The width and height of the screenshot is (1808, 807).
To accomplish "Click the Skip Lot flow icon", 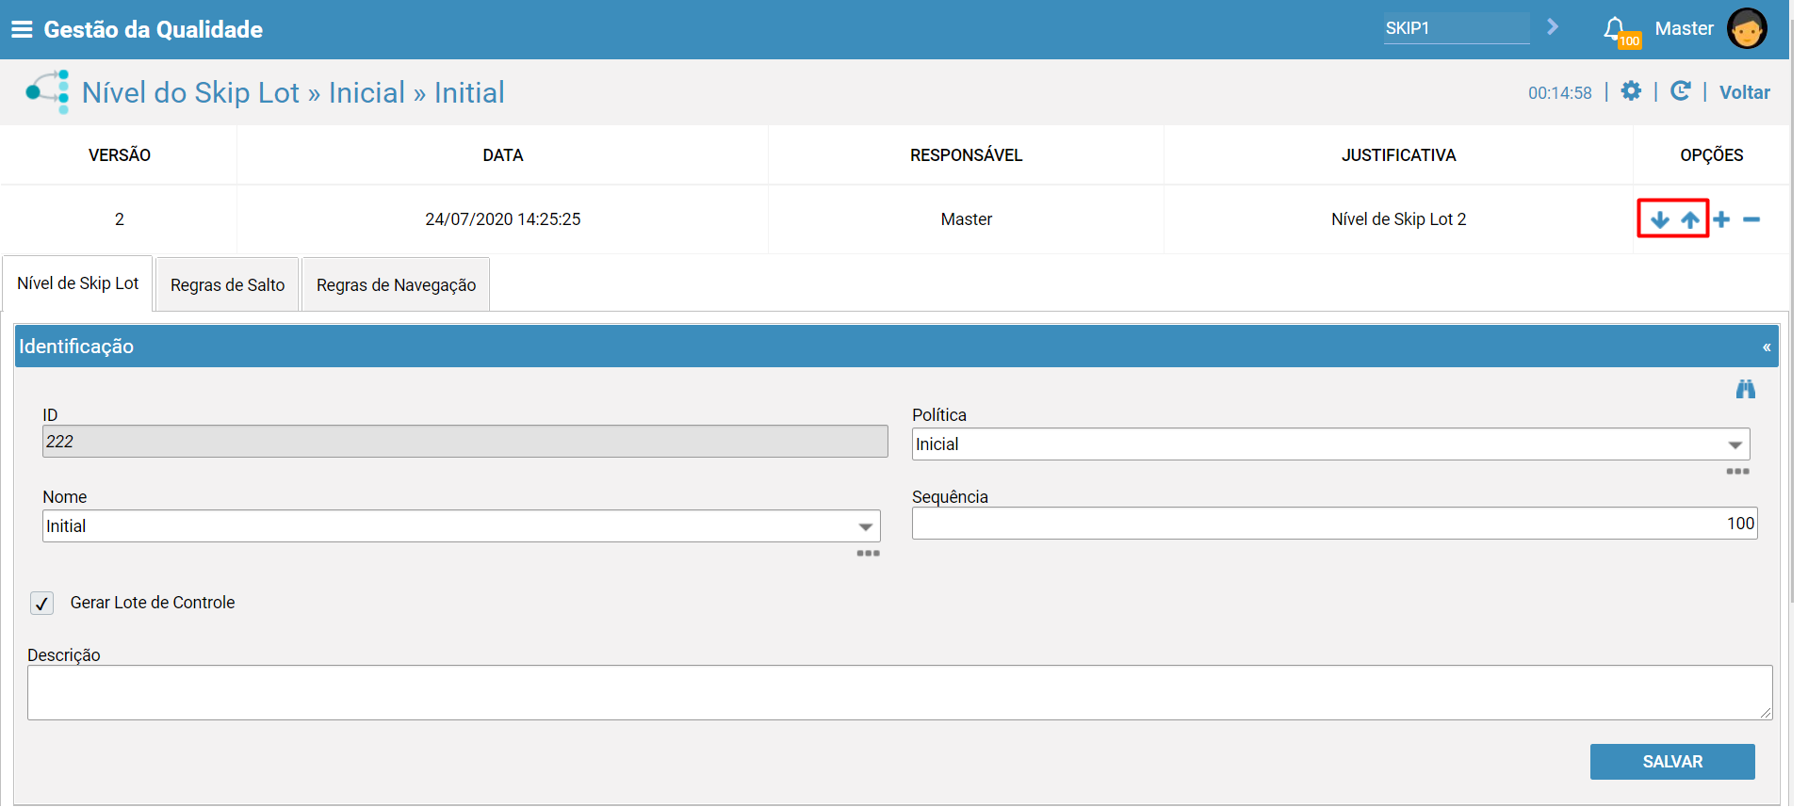I will pos(48,91).
